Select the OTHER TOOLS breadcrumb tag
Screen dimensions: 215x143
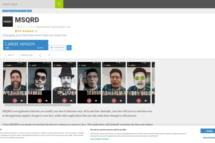tap(21, 11)
